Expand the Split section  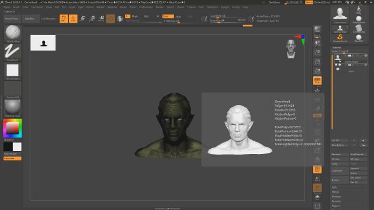coord(334,187)
